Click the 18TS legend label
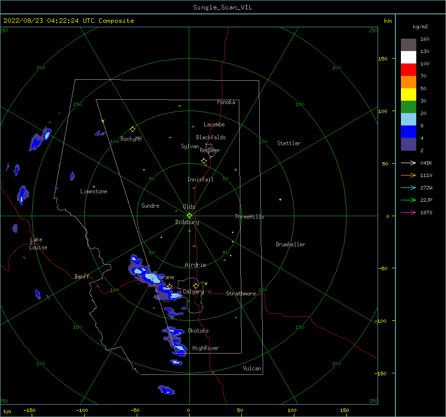Screen dimensions: 446x417 click(426, 212)
